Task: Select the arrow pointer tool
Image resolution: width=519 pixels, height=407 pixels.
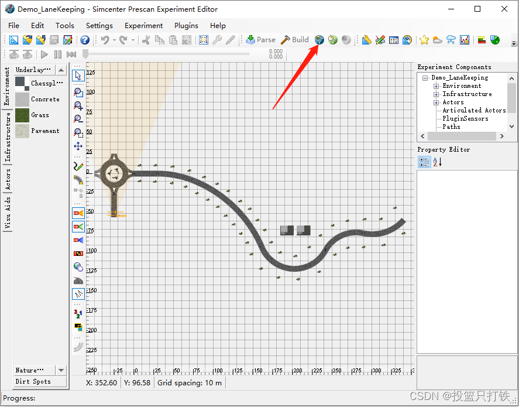Action: click(78, 76)
